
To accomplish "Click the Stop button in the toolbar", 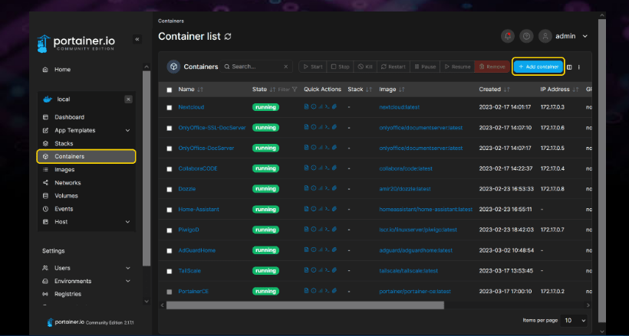I will (x=340, y=67).
